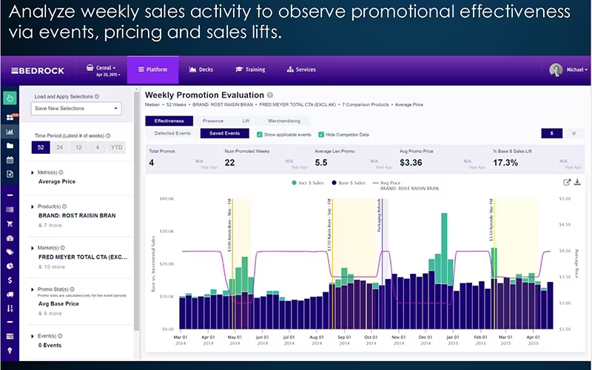Show Saved Events

tap(225, 133)
